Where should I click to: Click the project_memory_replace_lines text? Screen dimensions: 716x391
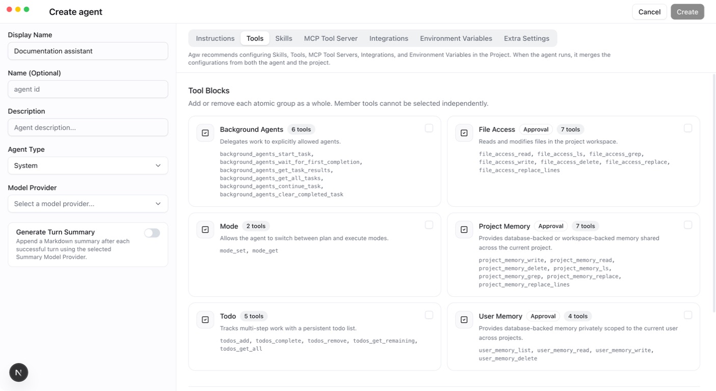524,285
